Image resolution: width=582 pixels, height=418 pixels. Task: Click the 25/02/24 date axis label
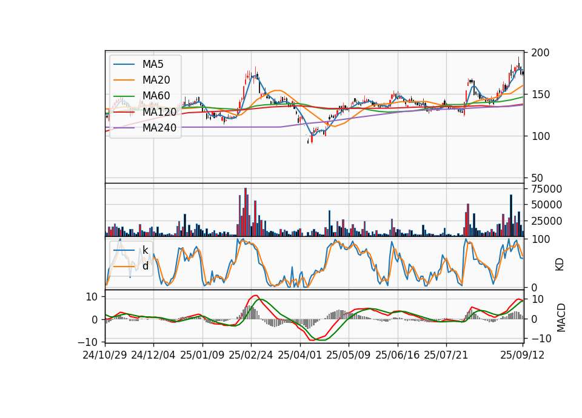pyautogui.click(x=251, y=355)
